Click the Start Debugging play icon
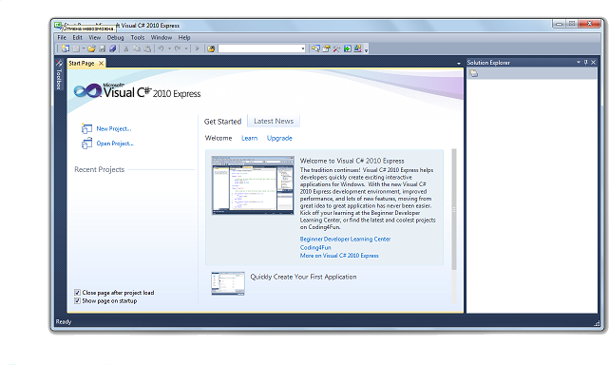Image resolution: width=609 pixels, height=365 pixels. pyautogui.click(x=198, y=48)
